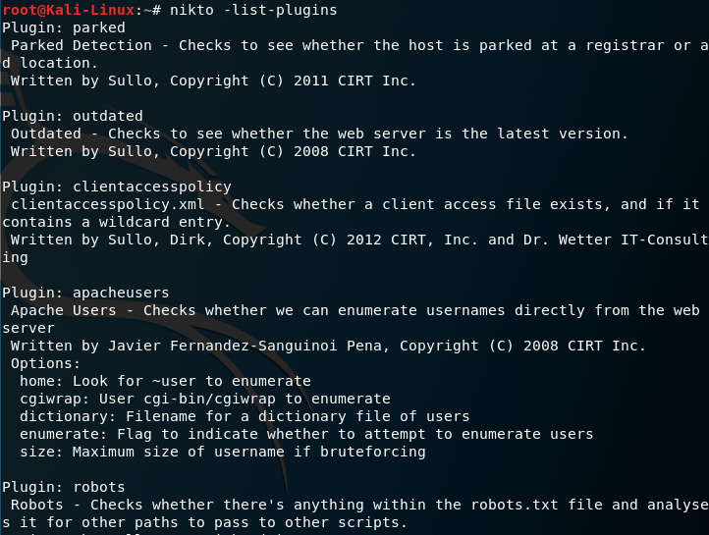
Task: Click the Apache Users description text
Action: 354,310
